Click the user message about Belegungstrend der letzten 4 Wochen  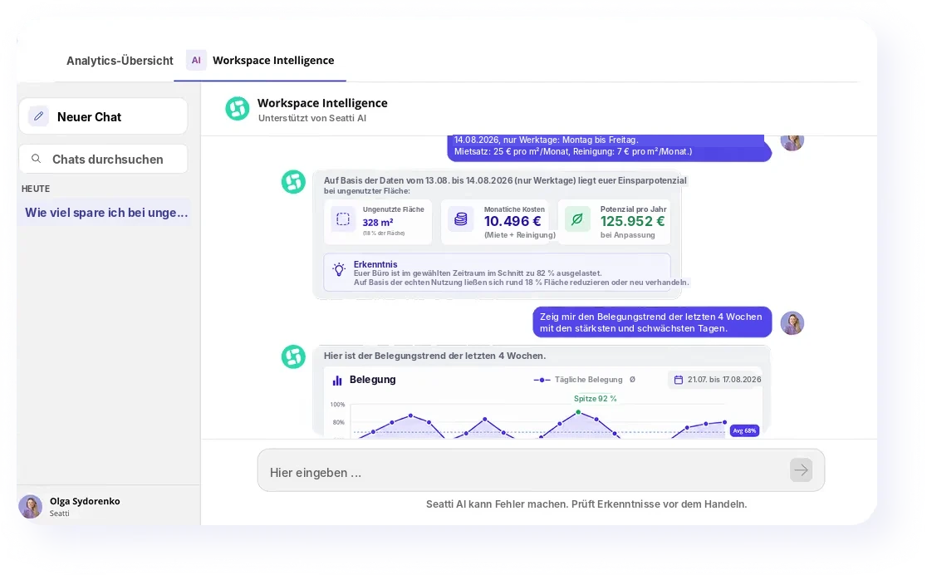(x=652, y=322)
